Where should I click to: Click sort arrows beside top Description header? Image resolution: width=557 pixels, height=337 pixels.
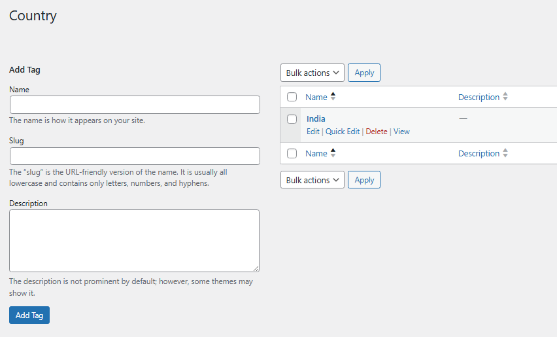[x=505, y=97]
